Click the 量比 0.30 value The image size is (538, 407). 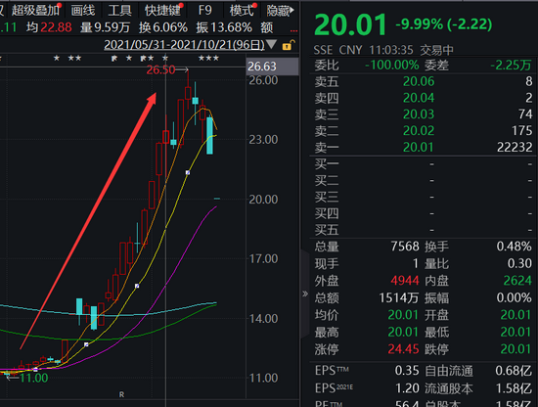point(519,263)
